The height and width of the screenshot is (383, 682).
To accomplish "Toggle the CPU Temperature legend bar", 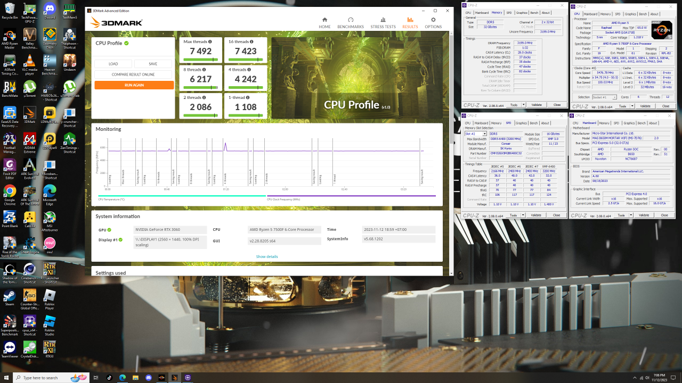I will 182,196.
